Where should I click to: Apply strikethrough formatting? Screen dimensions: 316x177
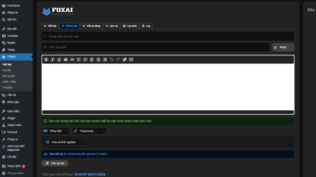click(72, 59)
